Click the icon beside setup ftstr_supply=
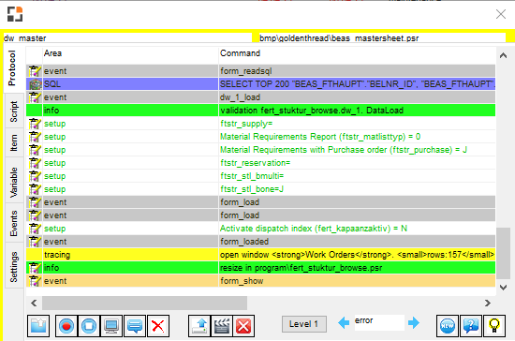 pyautogui.click(x=35, y=124)
